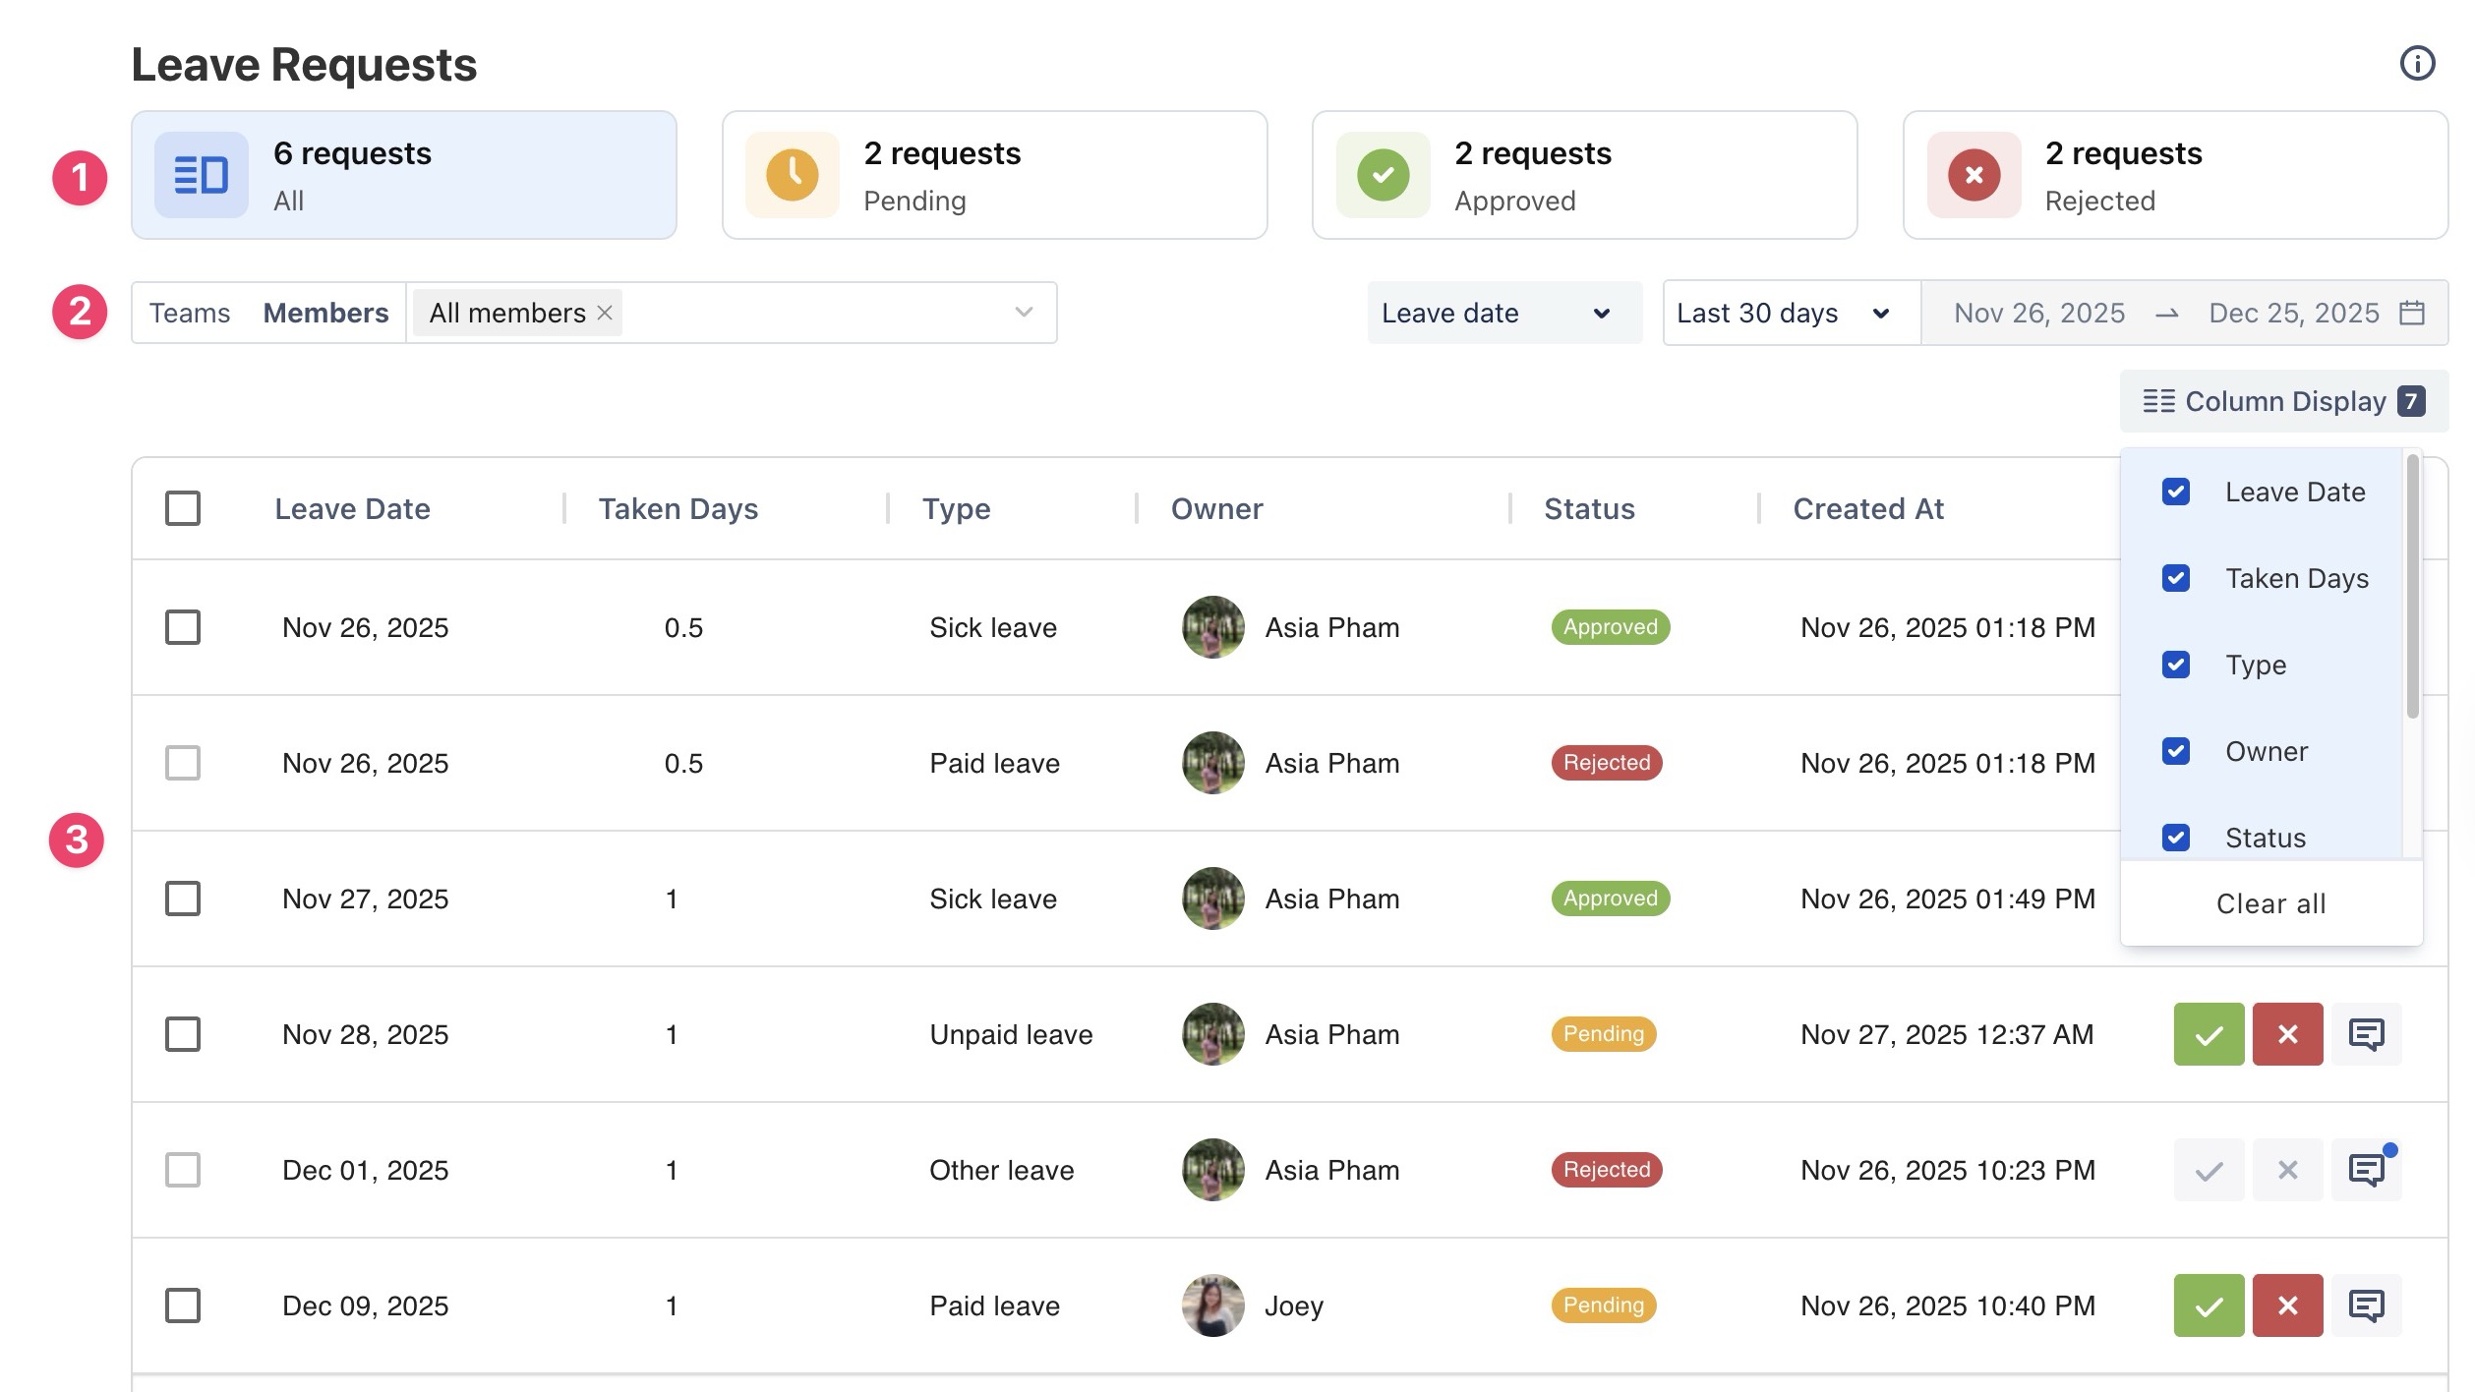Toggle the select-all rows checkbox in header
2475x1392 pixels.
183,508
